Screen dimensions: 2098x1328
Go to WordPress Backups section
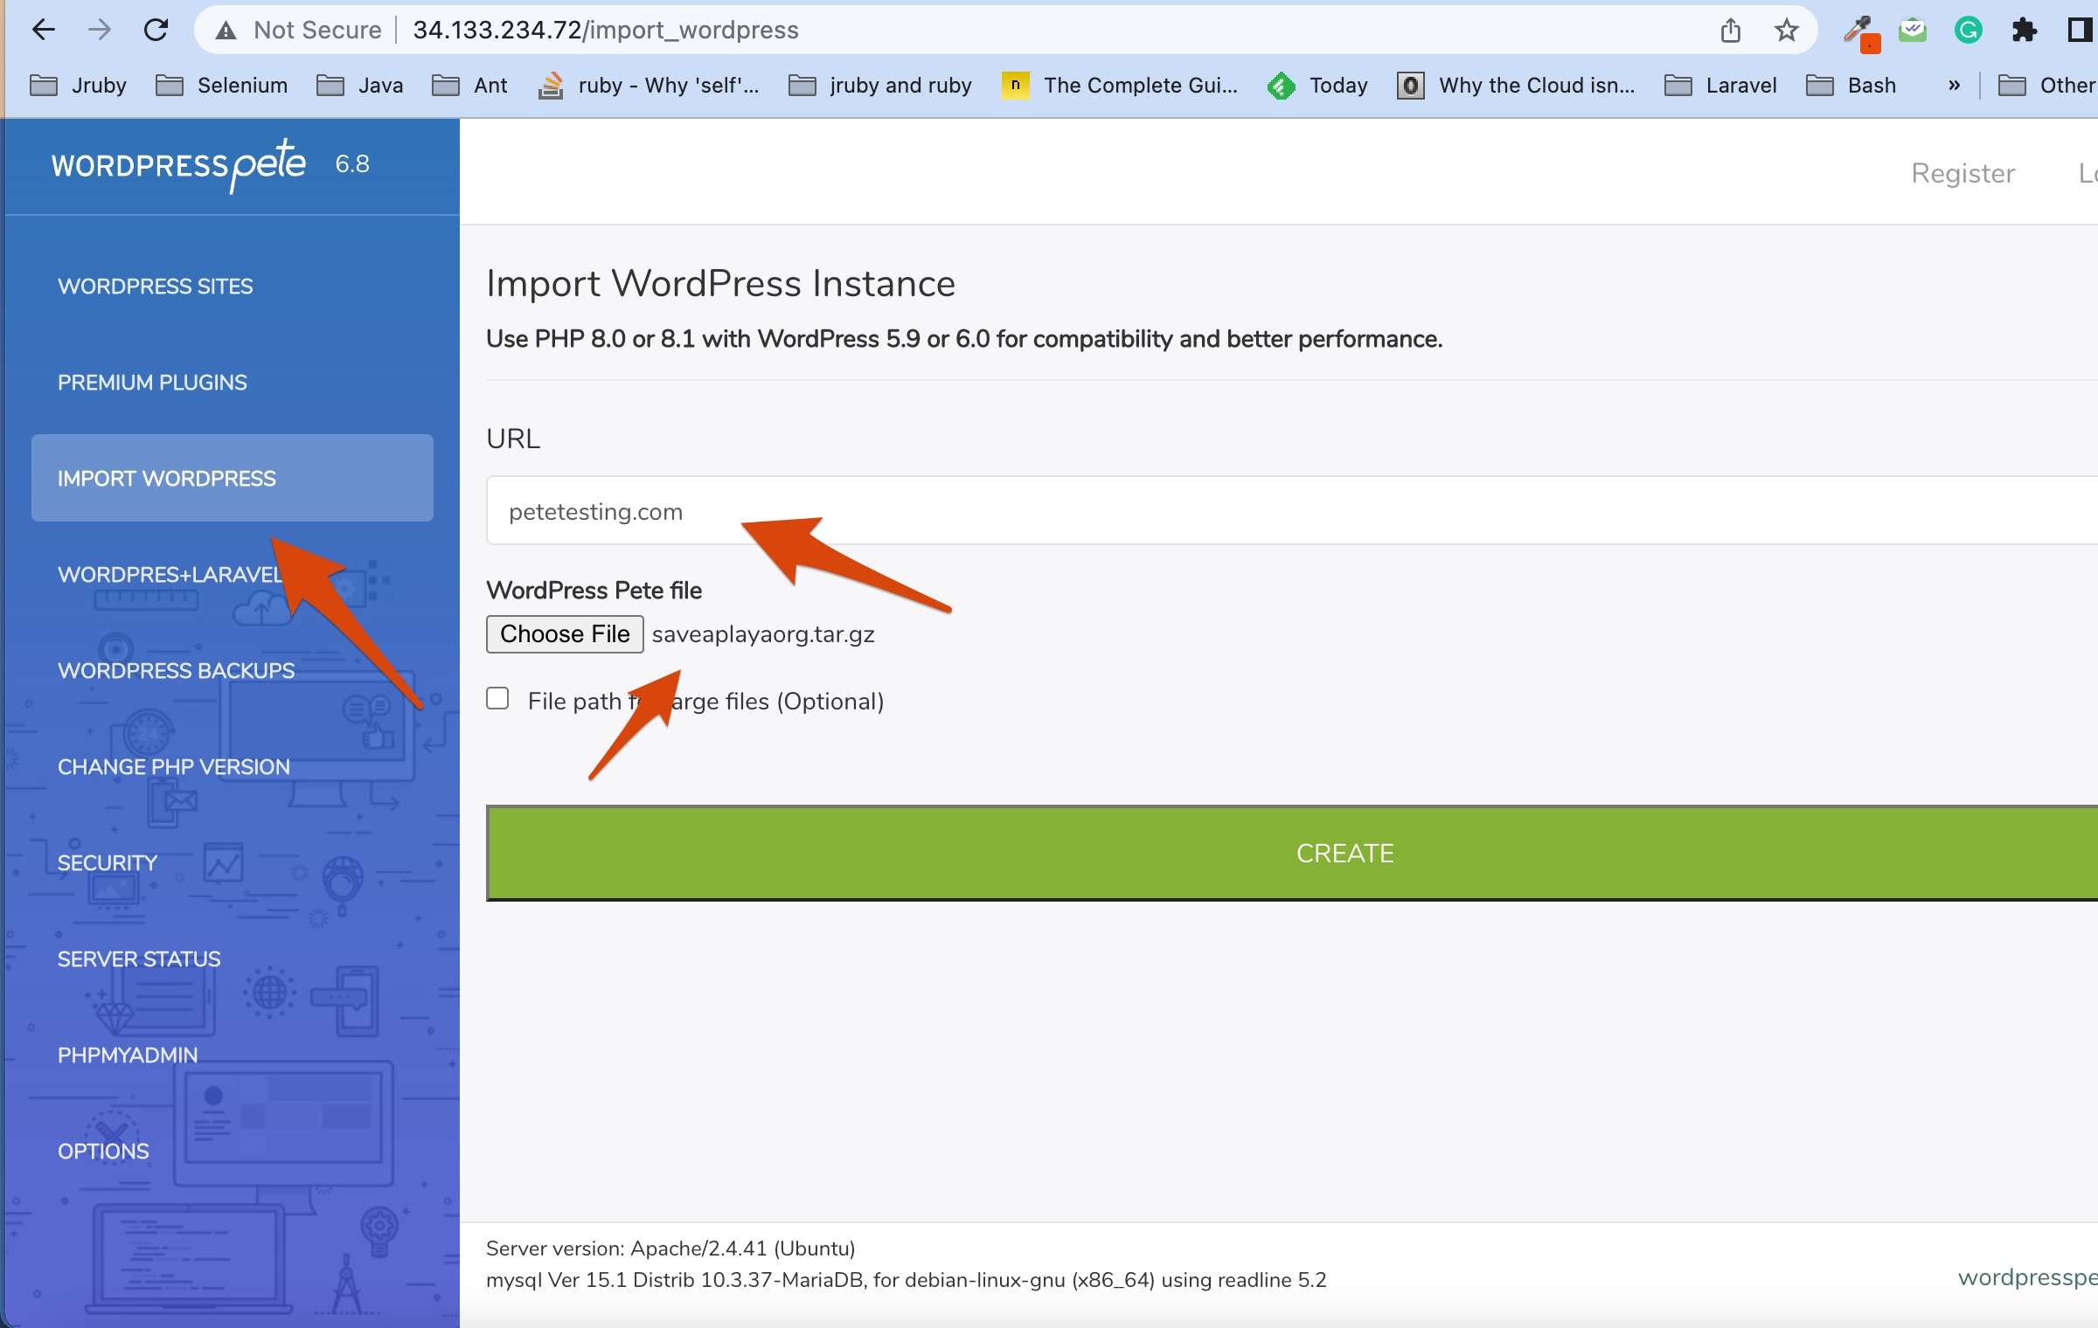[x=176, y=670]
